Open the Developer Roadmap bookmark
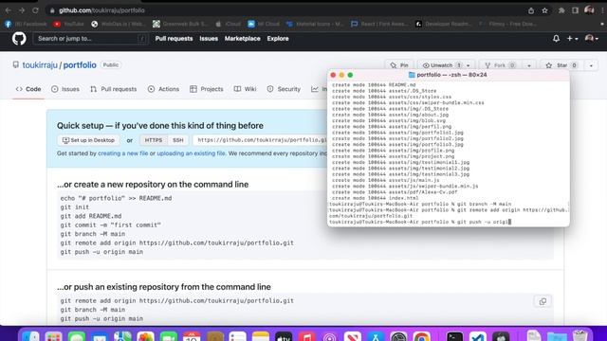Screen dimensions: 607x341 point(443,24)
